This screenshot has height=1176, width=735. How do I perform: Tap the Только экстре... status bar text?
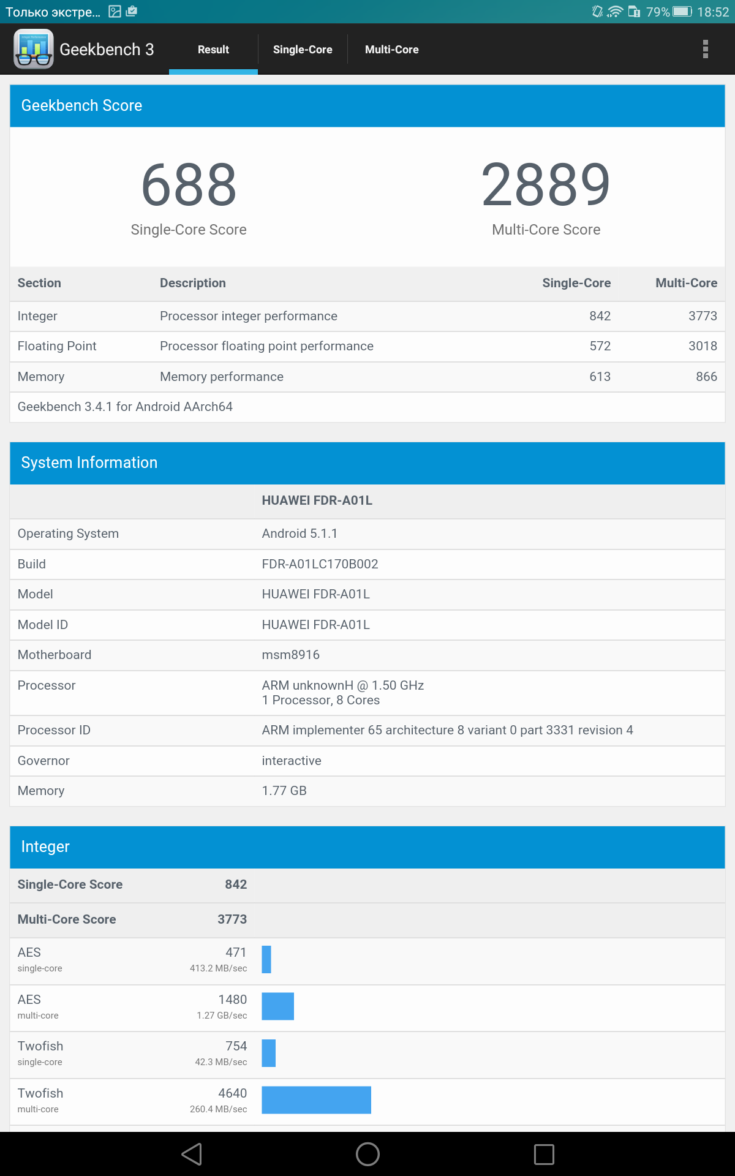[x=53, y=12]
